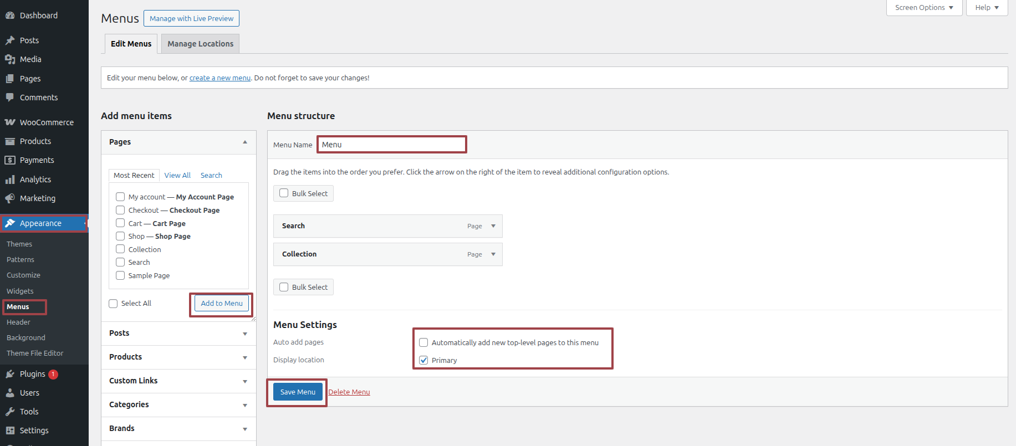
Task: Open Media via its sidebar icon
Action: (10, 59)
